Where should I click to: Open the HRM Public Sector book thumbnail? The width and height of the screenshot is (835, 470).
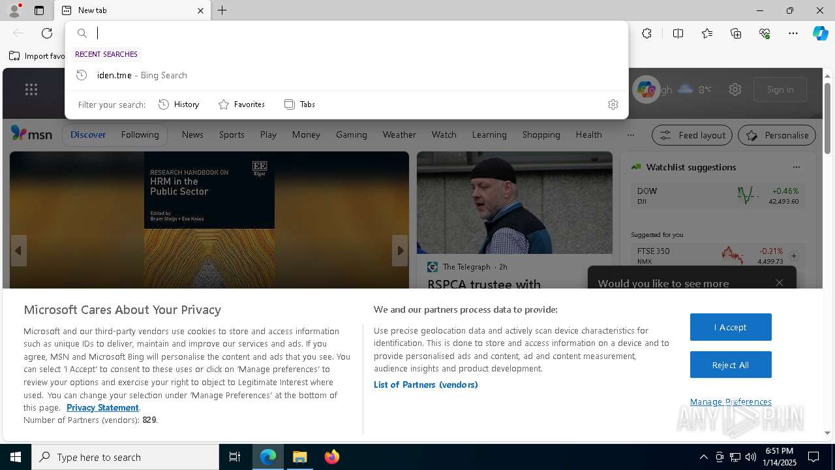tap(209, 219)
